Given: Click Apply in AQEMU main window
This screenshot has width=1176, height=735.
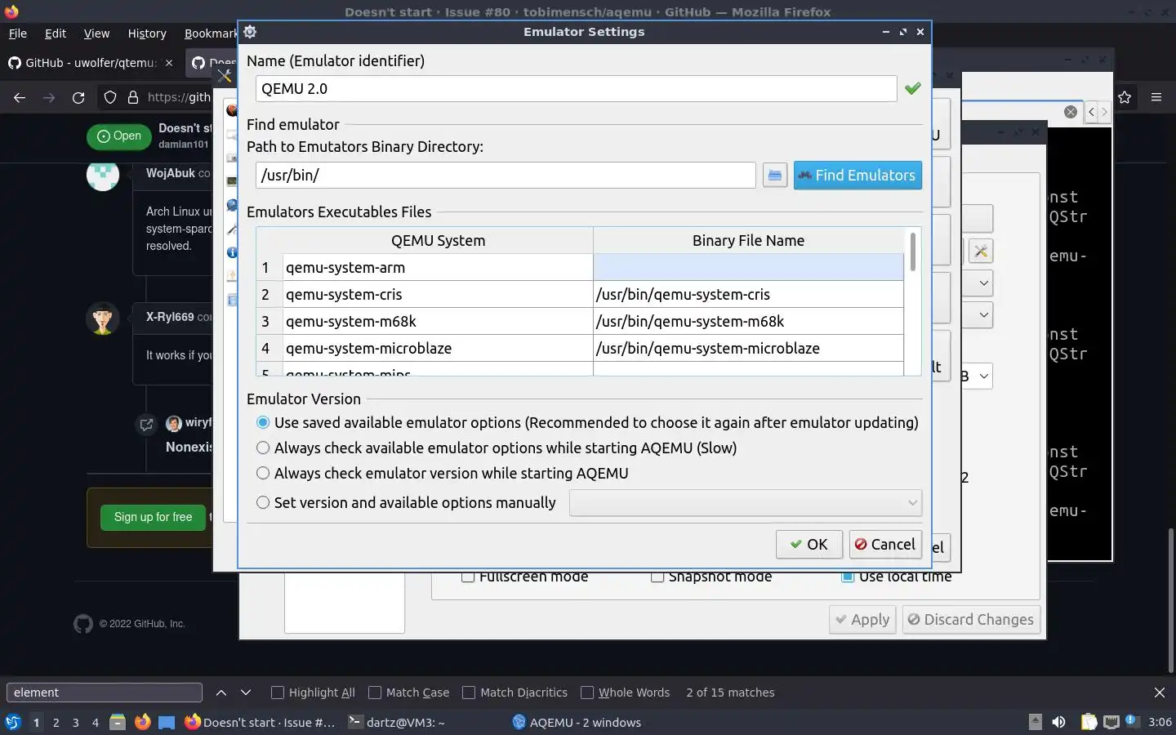Looking at the screenshot, I should coord(862,620).
